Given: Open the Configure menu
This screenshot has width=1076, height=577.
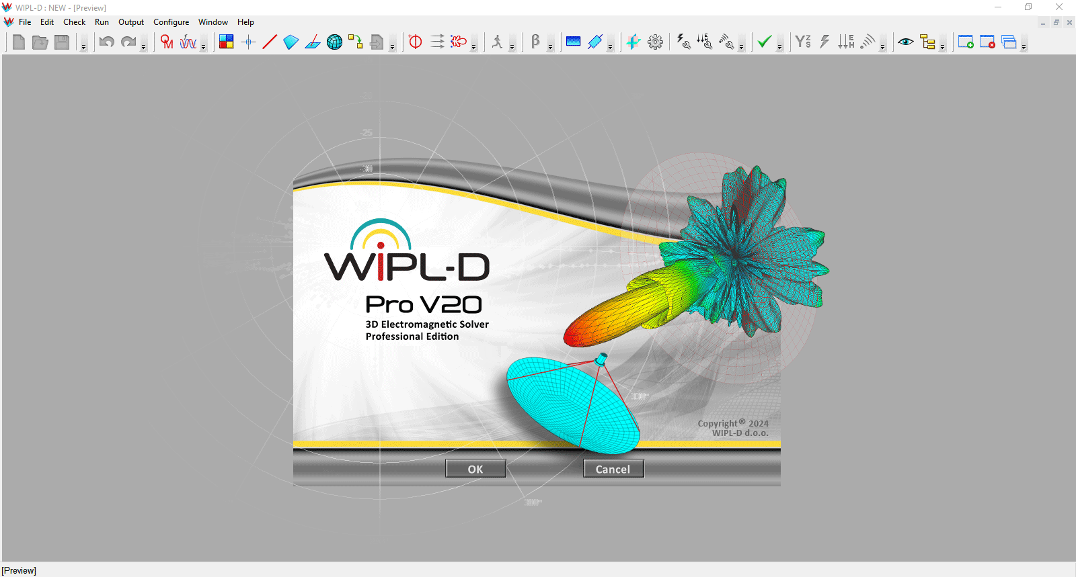Looking at the screenshot, I should (x=171, y=22).
